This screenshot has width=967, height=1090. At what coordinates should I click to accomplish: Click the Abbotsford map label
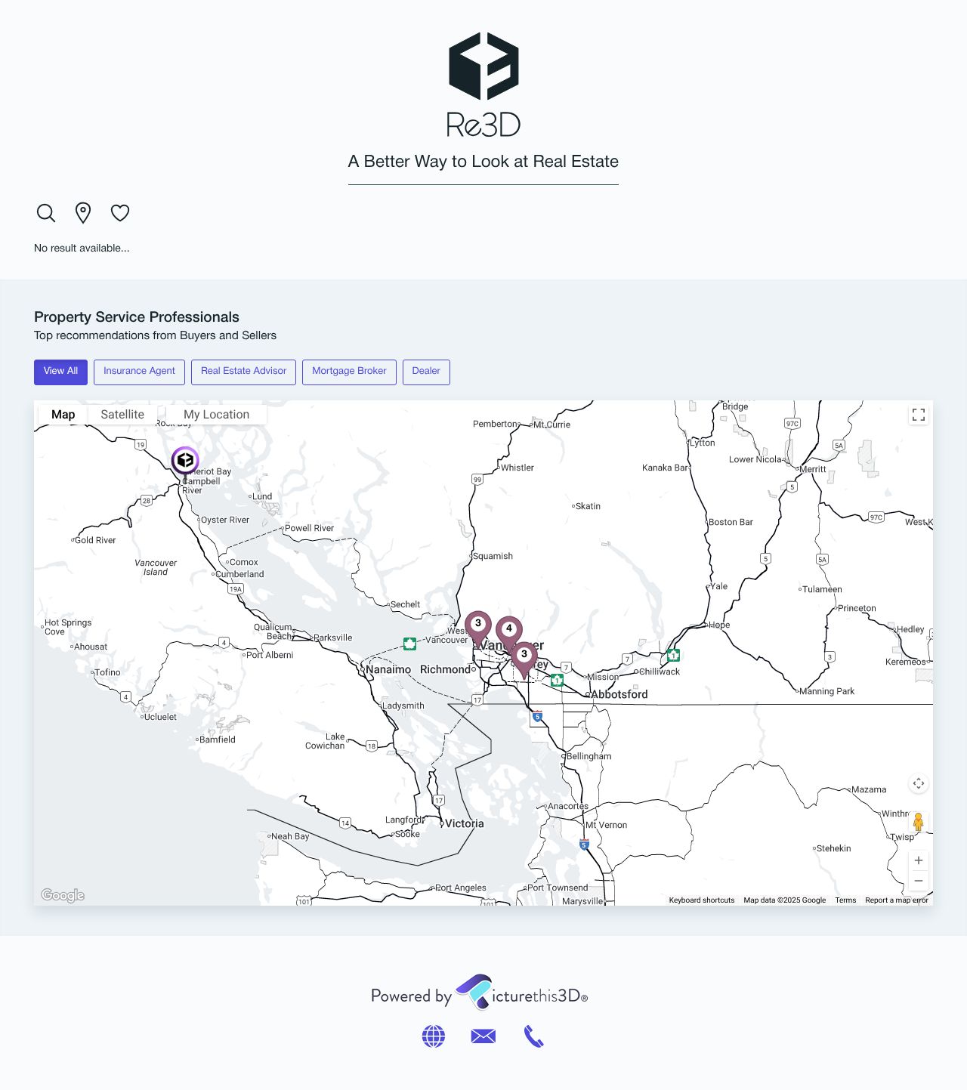[x=619, y=694]
